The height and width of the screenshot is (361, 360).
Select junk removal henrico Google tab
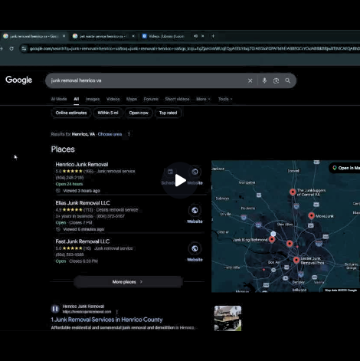pyautogui.click(x=34, y=36)
